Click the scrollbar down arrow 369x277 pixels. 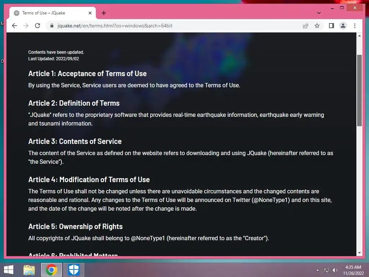(359, 253)
